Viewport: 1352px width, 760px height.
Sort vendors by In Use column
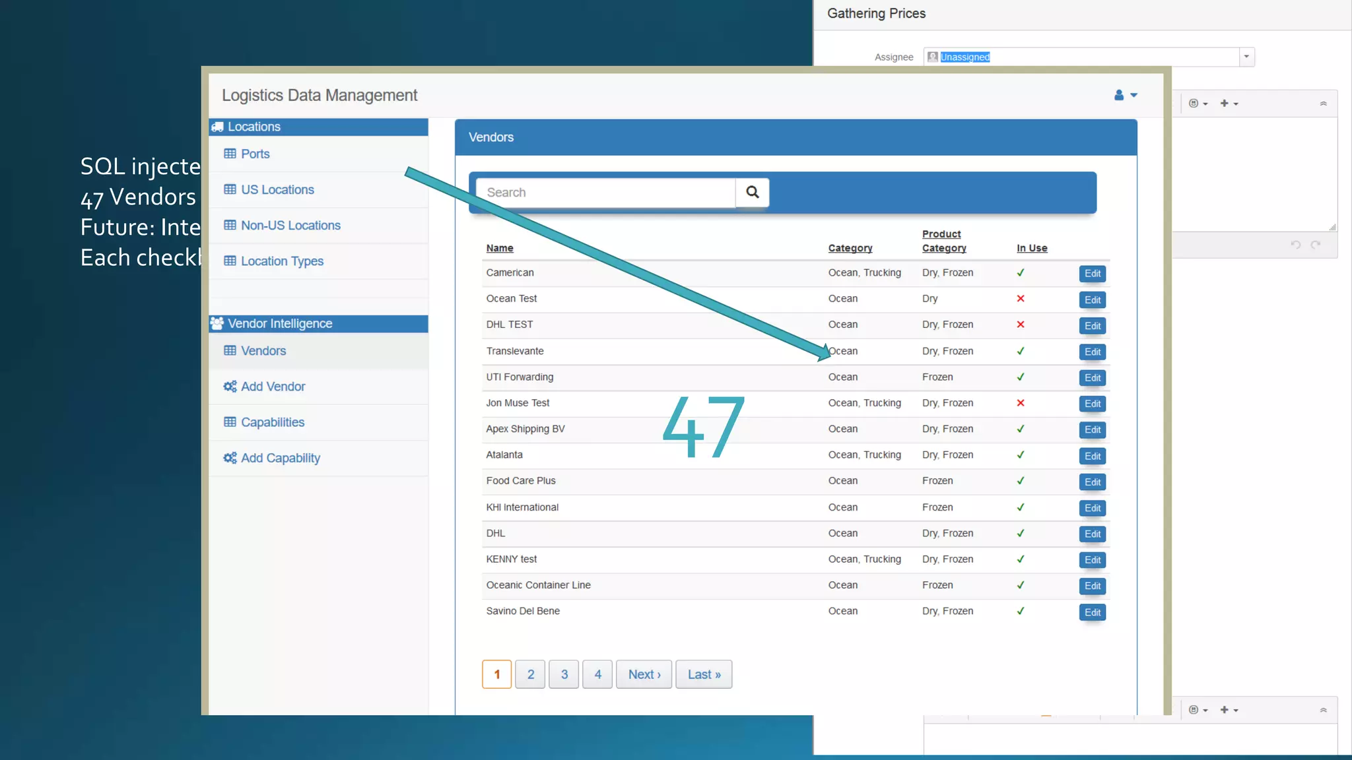(x=1032, y=248)
